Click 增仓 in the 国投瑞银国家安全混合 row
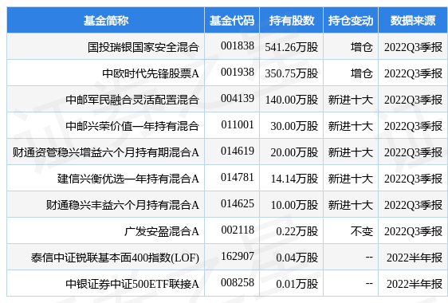This screenshot has height=303, width=448. [x=362, y=47]
